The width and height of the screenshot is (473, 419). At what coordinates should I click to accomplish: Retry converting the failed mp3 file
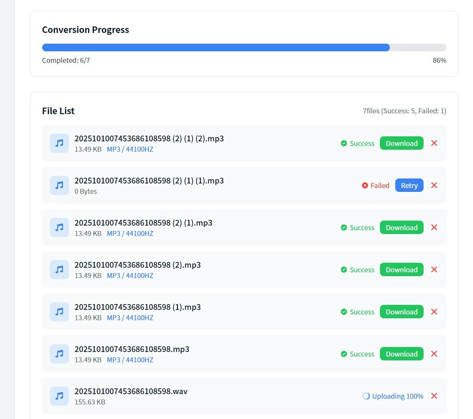click(409, 185)
